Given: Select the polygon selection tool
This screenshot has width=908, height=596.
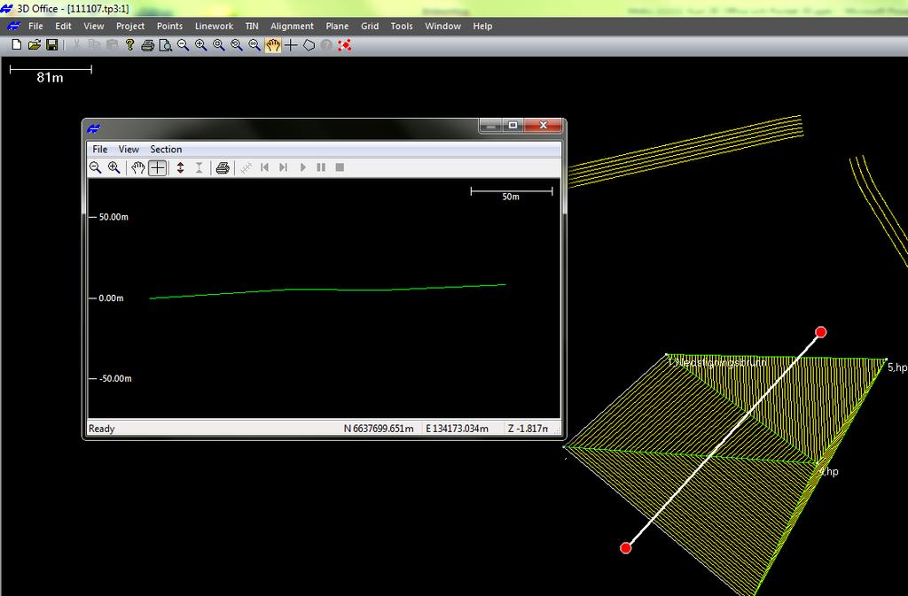Looking at the screenshot, I should 309,45.
